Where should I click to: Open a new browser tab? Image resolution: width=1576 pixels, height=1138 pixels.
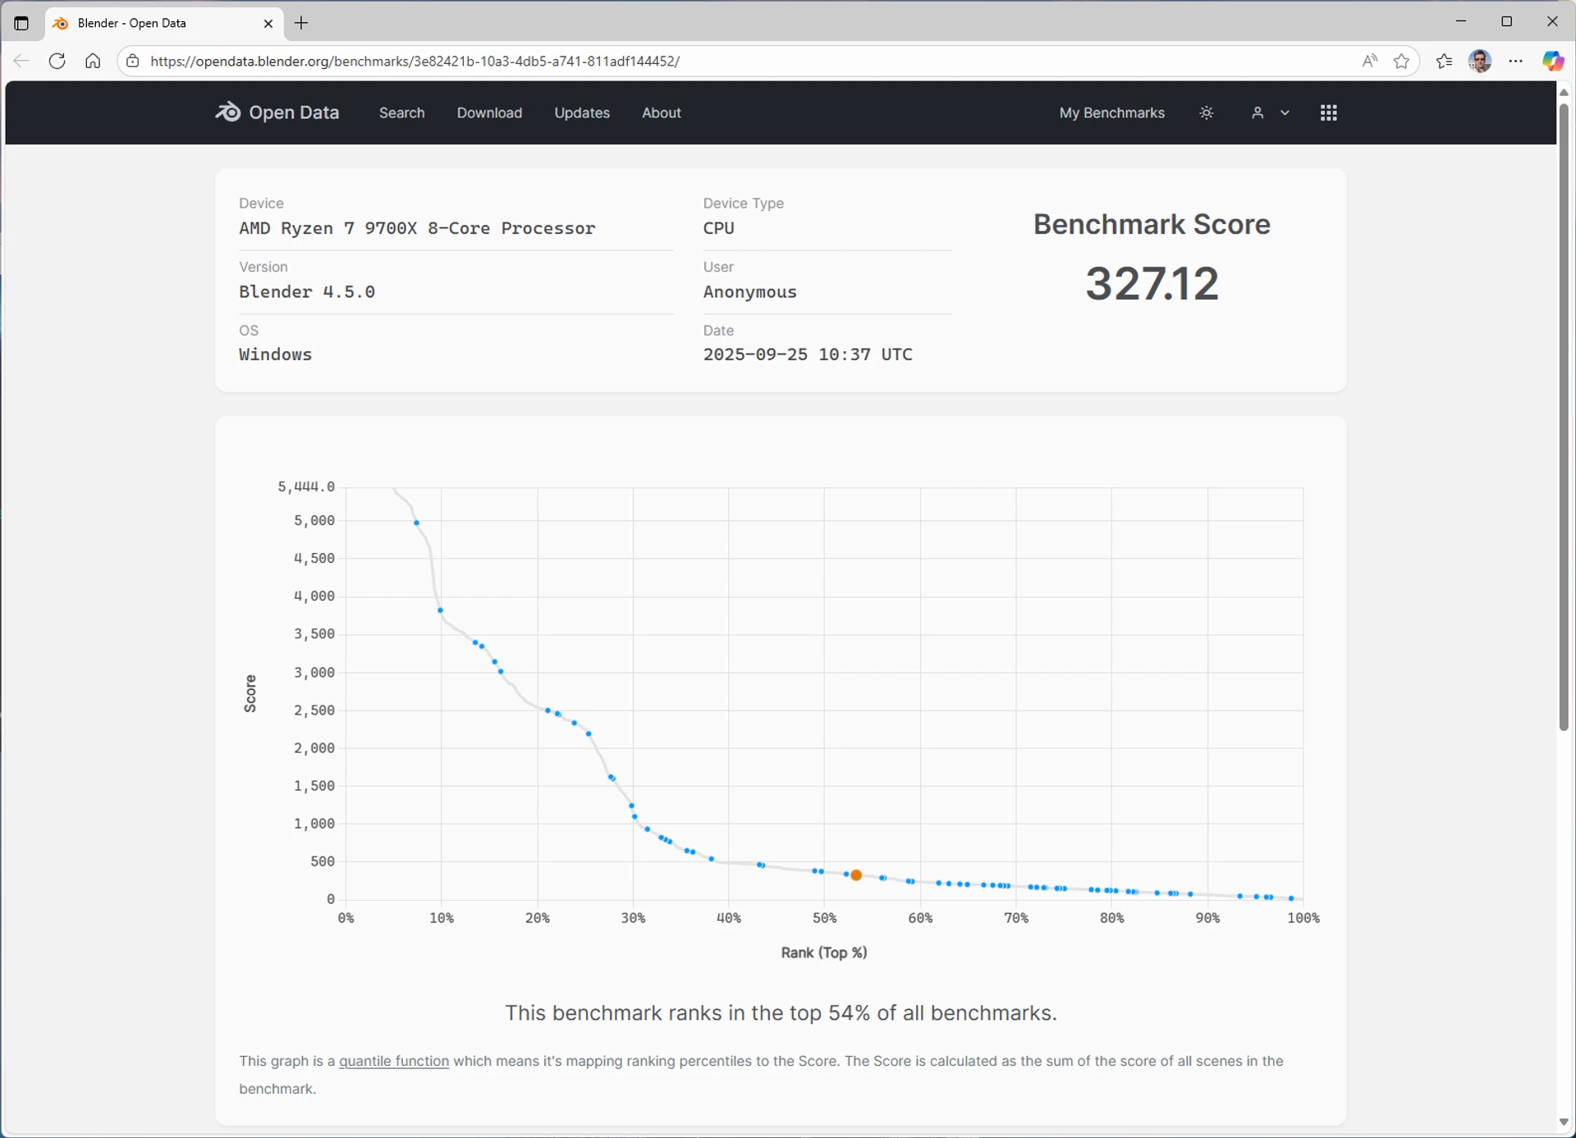click(x=301, y=23)
